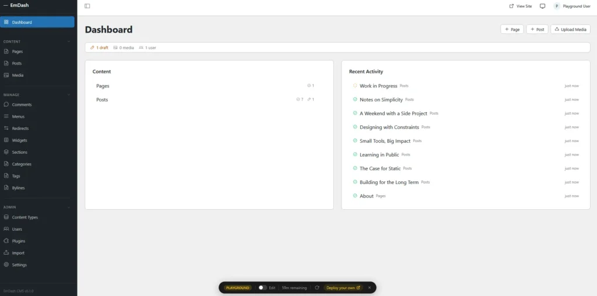Click the Upload Media button
This screenshot has height=296, width=597.
coord(570,29)
